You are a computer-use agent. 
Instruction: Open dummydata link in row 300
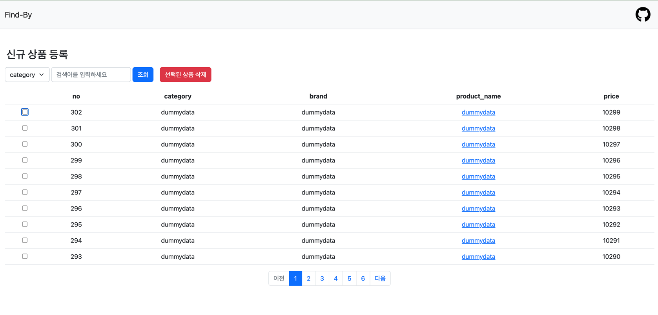click(478, 144)
